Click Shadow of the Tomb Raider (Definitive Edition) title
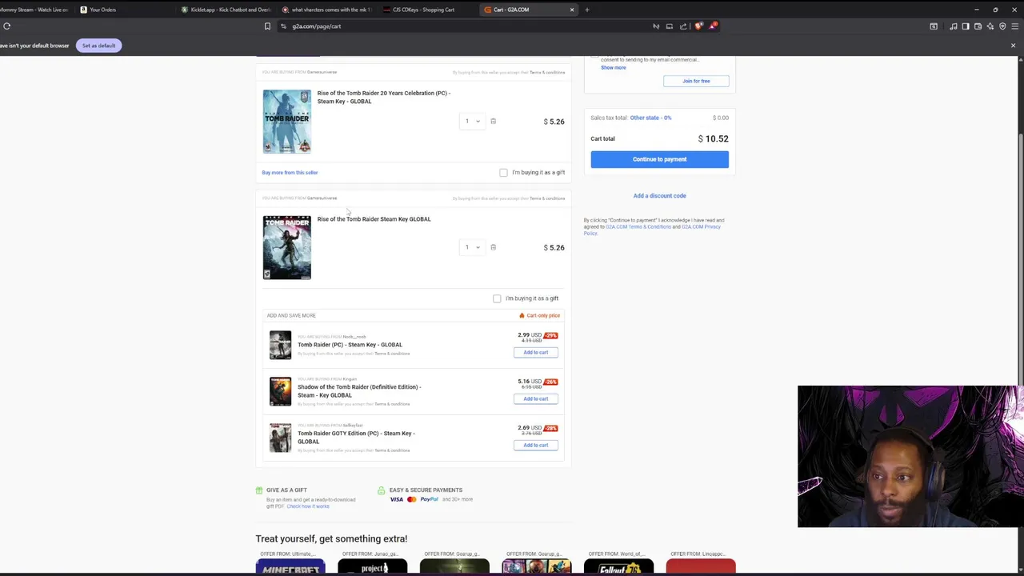Viewport: 1024px width, 576px height. [x=359, y=391]
